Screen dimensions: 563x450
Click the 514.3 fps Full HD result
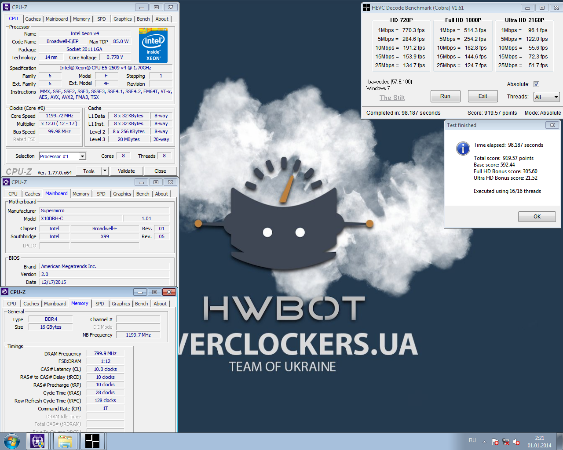(x=475, y=30)
